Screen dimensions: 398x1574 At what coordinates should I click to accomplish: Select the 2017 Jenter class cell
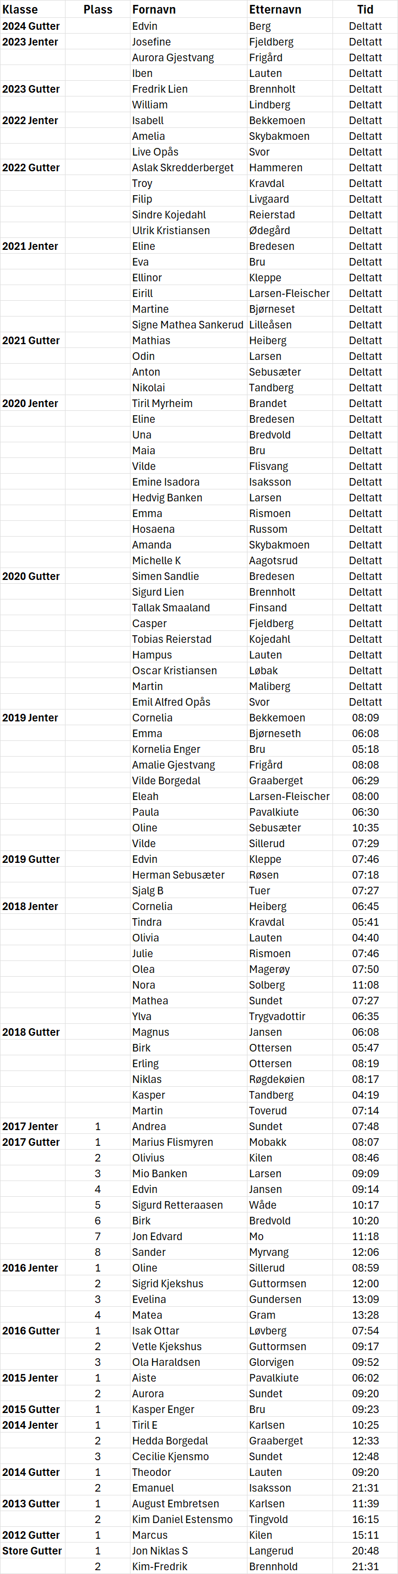click(30, 1126)
